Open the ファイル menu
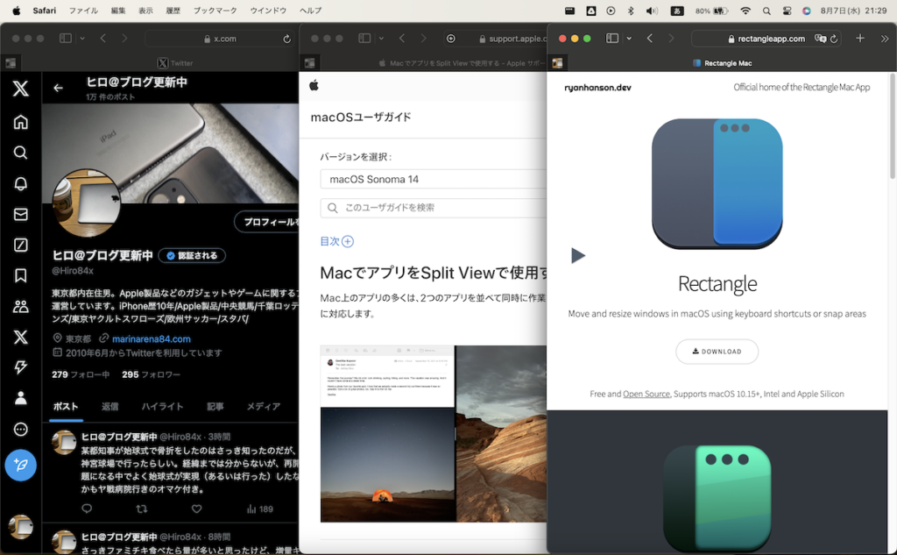The height and width of the screenshot is (555, 897). click(83, 11)
